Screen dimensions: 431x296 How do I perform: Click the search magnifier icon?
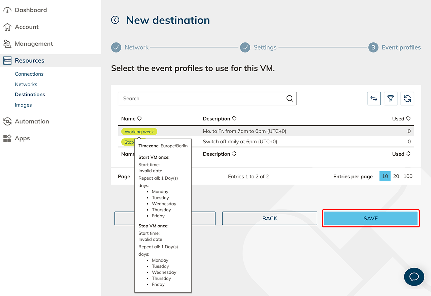(290, 99)
